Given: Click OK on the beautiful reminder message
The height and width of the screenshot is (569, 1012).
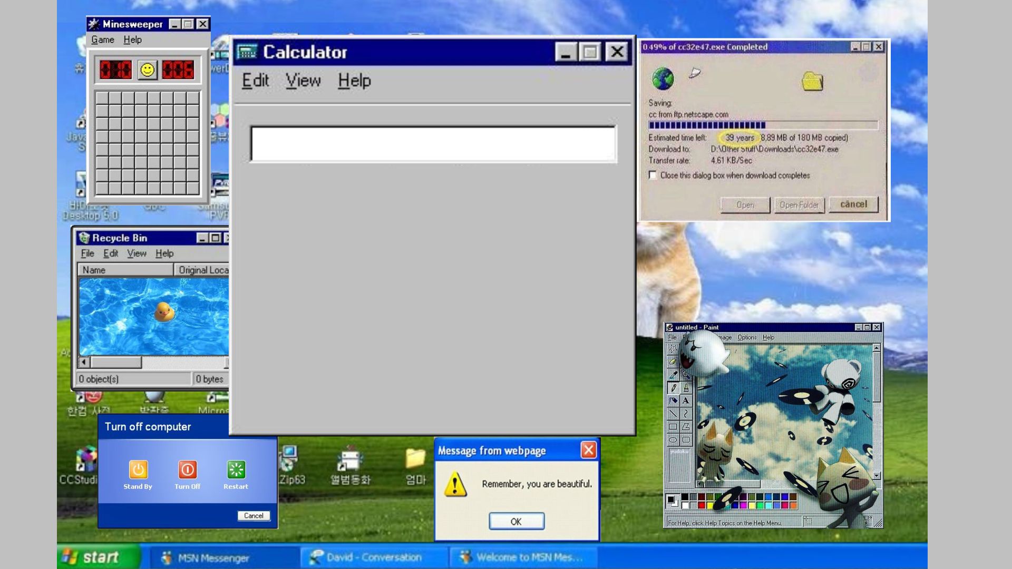Looking at the screenshot, I should pos(515,521).
